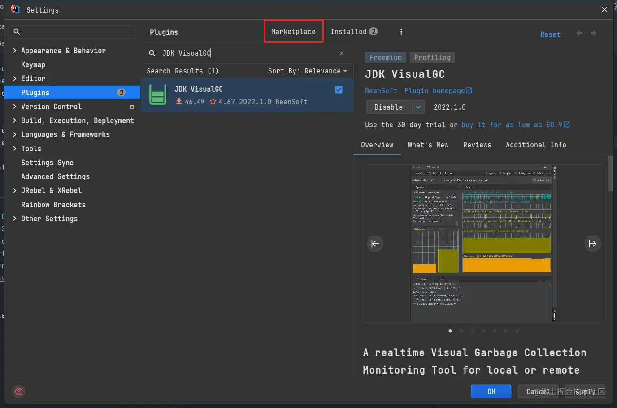Click the JDK VisualGC plugin logo icon
Screen dimensions: 617x408
tap(158, 95)
